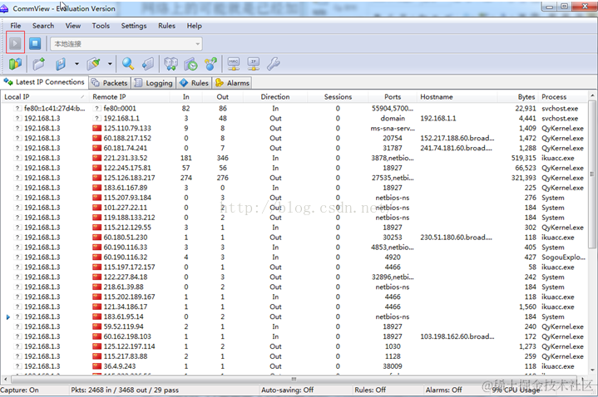Open the Search menu

43,26
